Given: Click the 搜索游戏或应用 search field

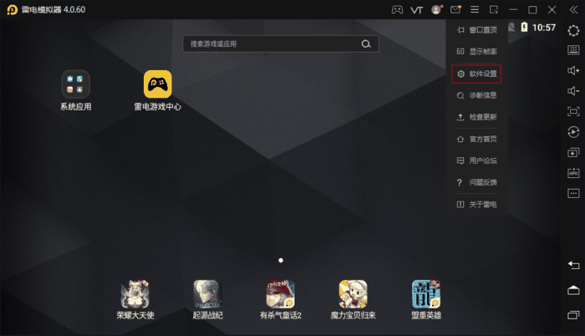Looking at the screenshot, I should 272,43.
